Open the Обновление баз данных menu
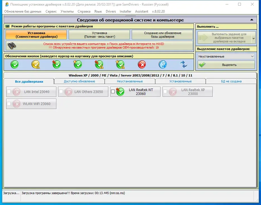 pyautogui.click(x=23, y=11)
